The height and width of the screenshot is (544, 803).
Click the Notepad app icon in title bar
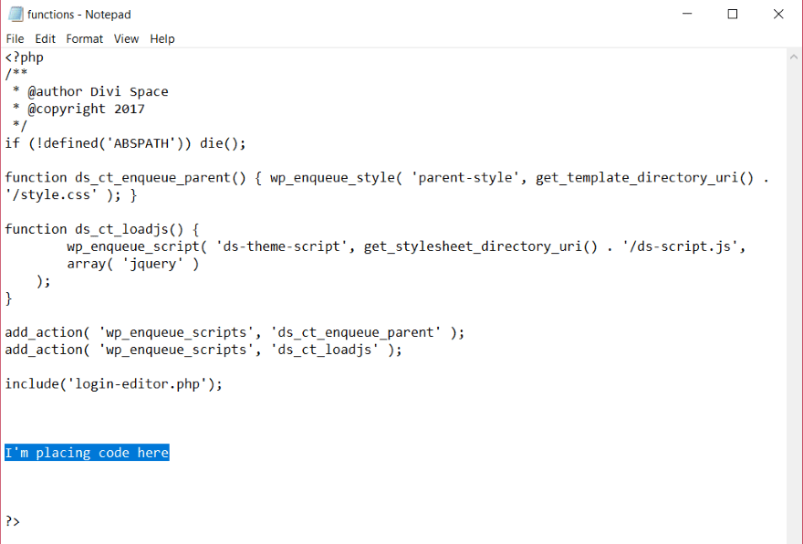(16, 15)
